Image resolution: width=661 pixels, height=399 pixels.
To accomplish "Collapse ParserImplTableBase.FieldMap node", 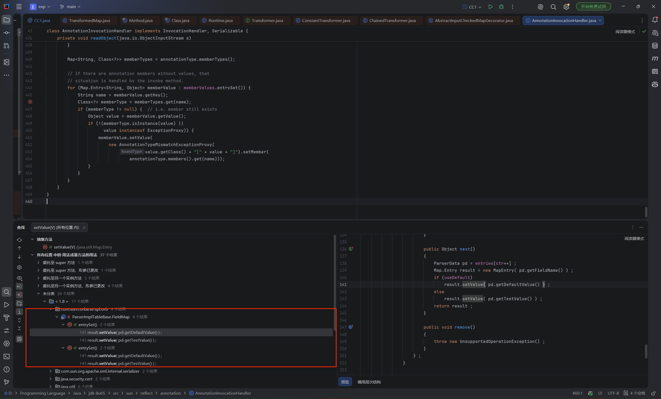I will click(x=57, y=317).
